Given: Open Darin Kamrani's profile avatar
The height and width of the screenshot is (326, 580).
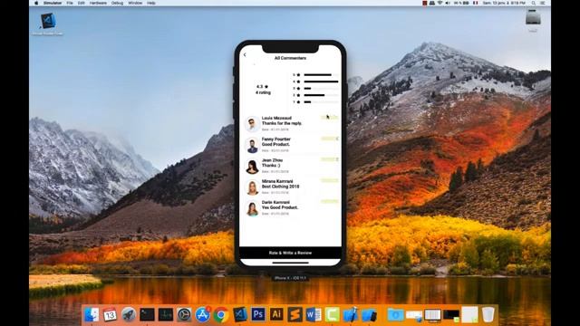Looking at the screenshot, I should (x=252, y=208).
